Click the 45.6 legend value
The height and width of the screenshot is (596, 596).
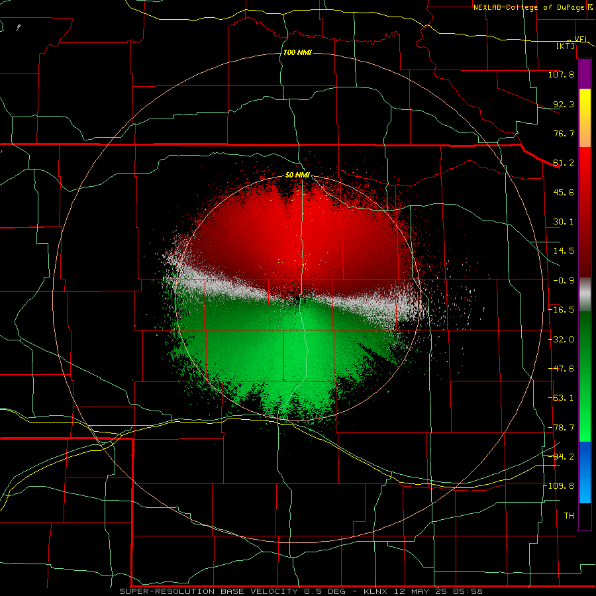(x=564, y=192)
